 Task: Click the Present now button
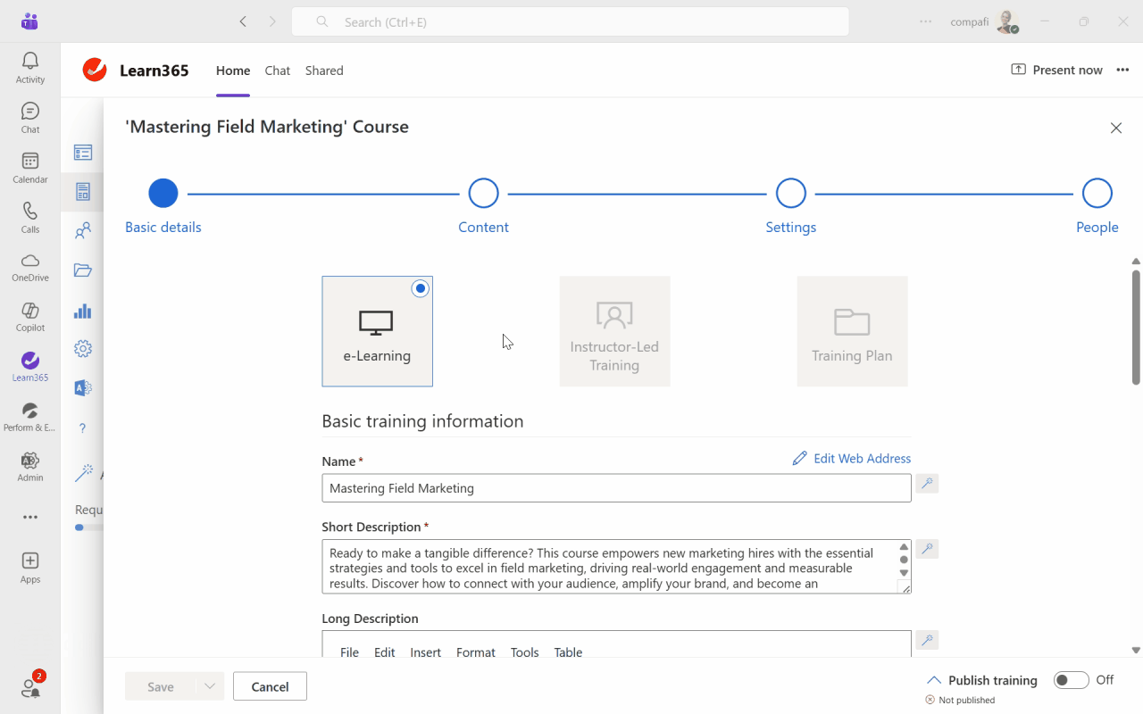pos(1056,71)
